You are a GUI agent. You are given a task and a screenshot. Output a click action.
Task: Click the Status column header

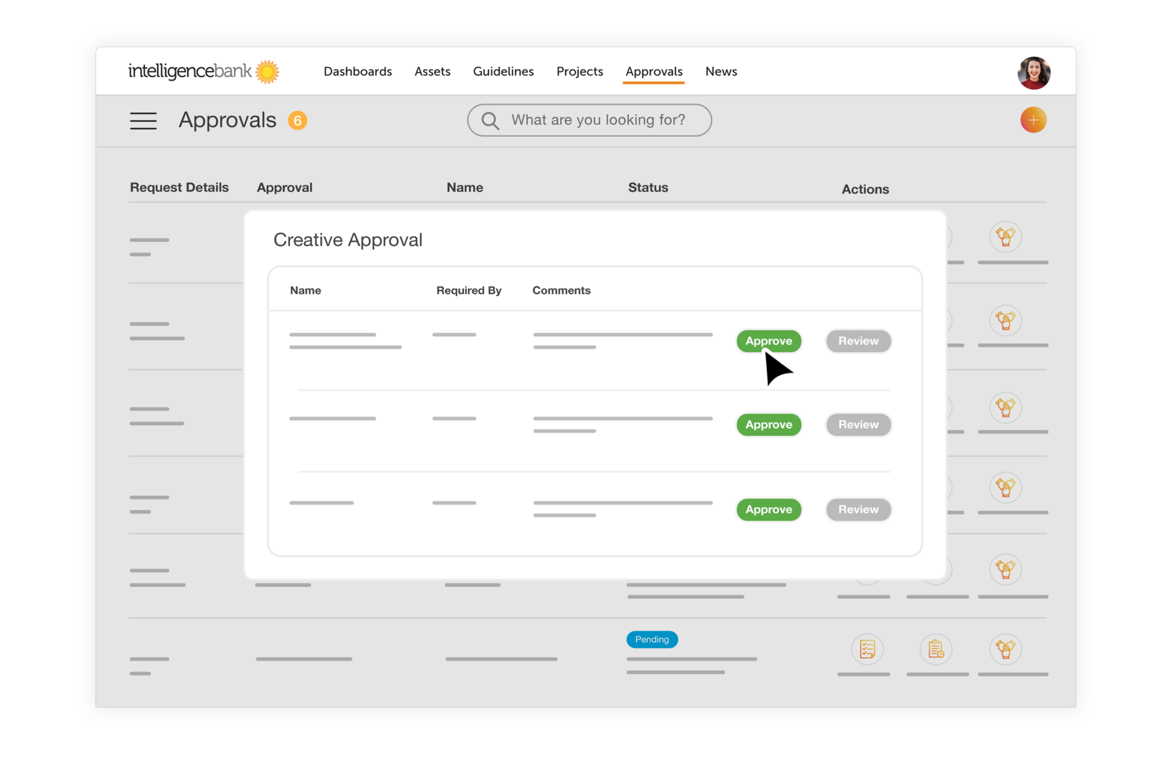648,188
